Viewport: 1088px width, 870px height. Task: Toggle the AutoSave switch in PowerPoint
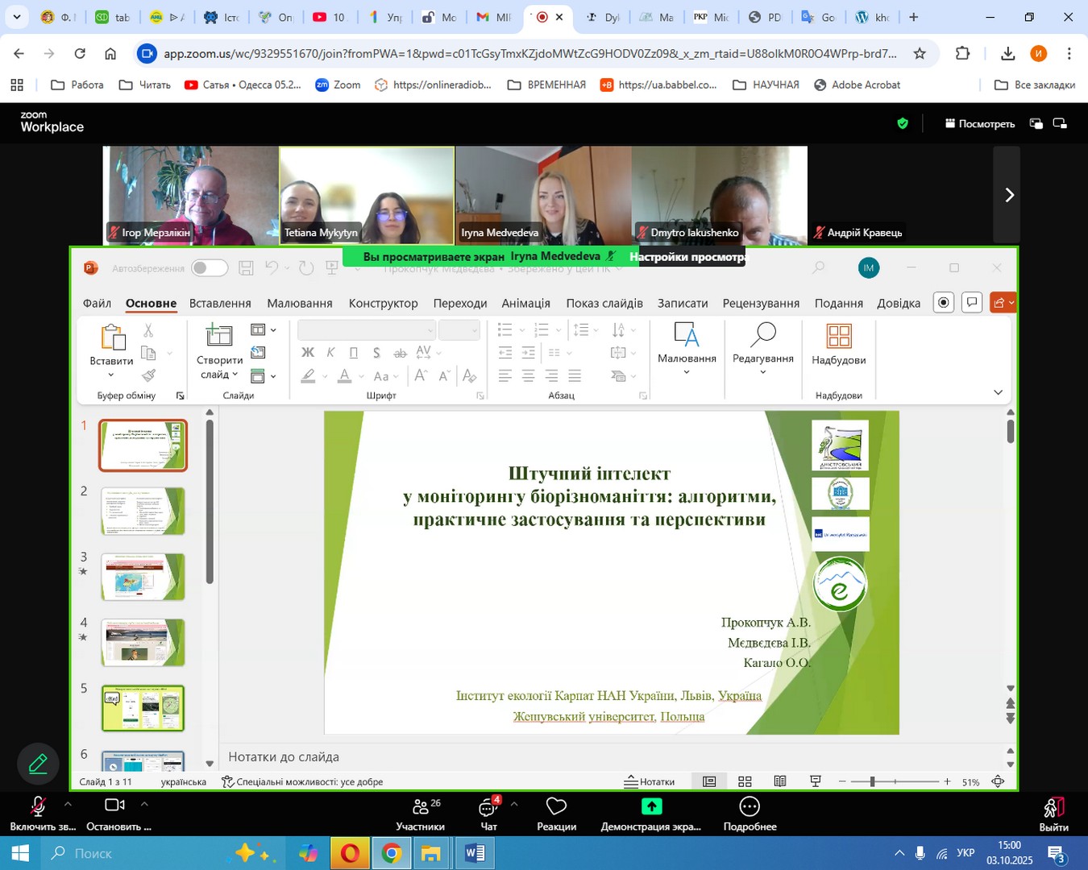210,268
